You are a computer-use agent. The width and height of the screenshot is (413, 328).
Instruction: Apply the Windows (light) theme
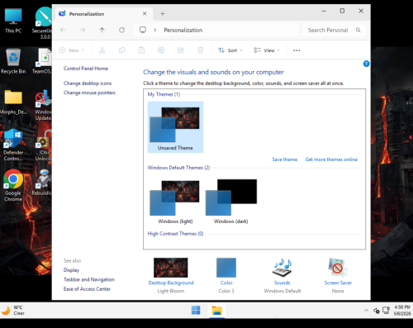coord(175,202)
